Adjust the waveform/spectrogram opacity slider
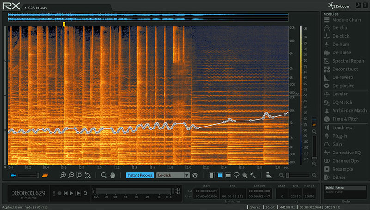 (29, 175)
